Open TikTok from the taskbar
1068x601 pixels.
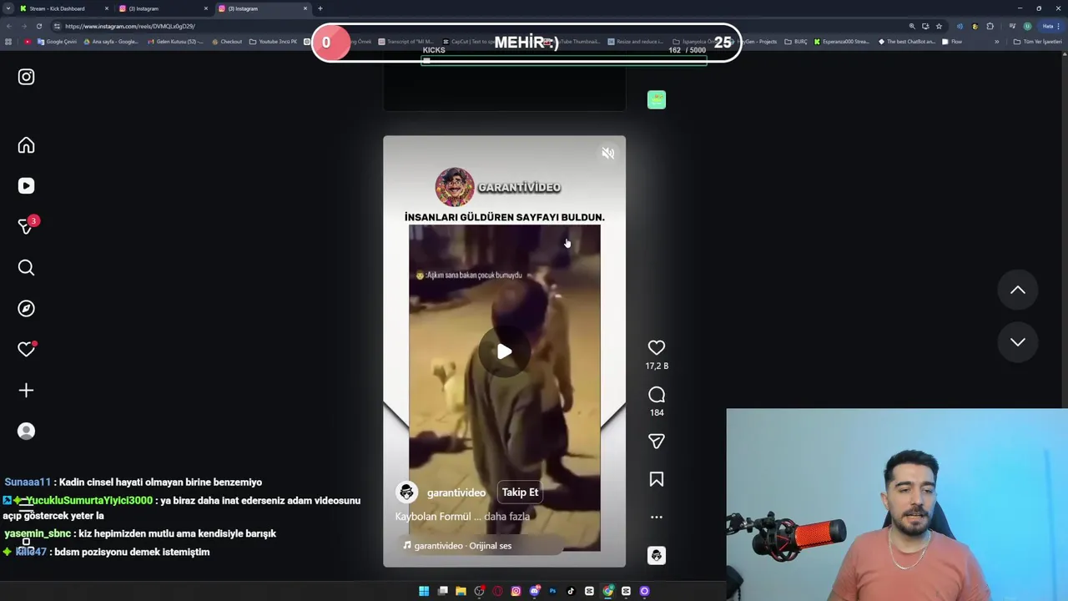coord(571,591)
